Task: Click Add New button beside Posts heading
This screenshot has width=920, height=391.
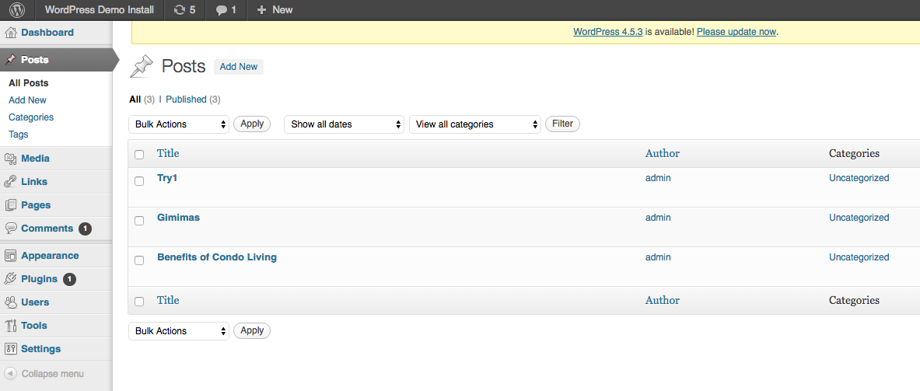Action: (x=239, y=67)
